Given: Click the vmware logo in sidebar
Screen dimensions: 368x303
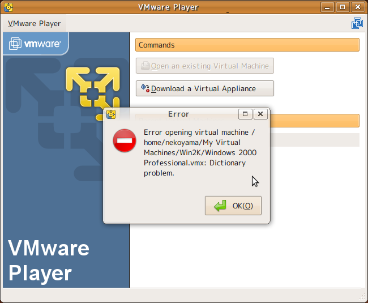Looking at the screenshot, I should coord(35,44).
